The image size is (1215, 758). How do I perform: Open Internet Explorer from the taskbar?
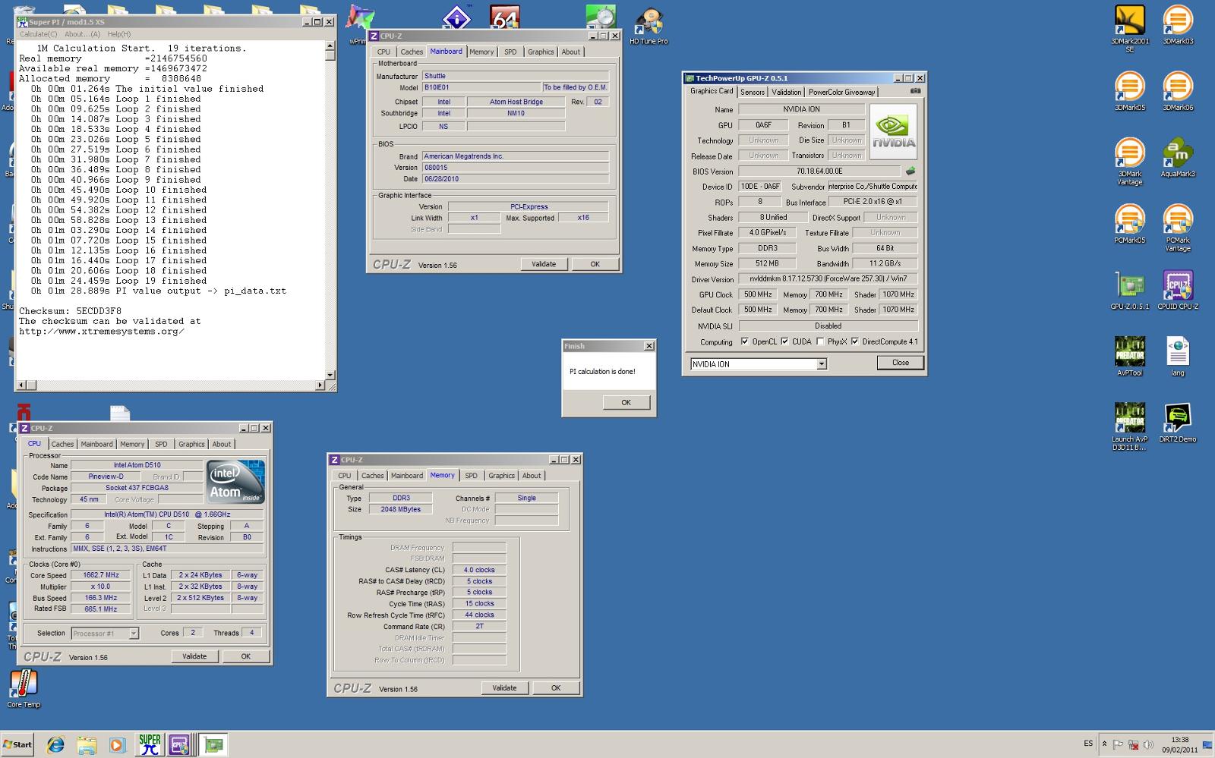(x=55, y=744)
